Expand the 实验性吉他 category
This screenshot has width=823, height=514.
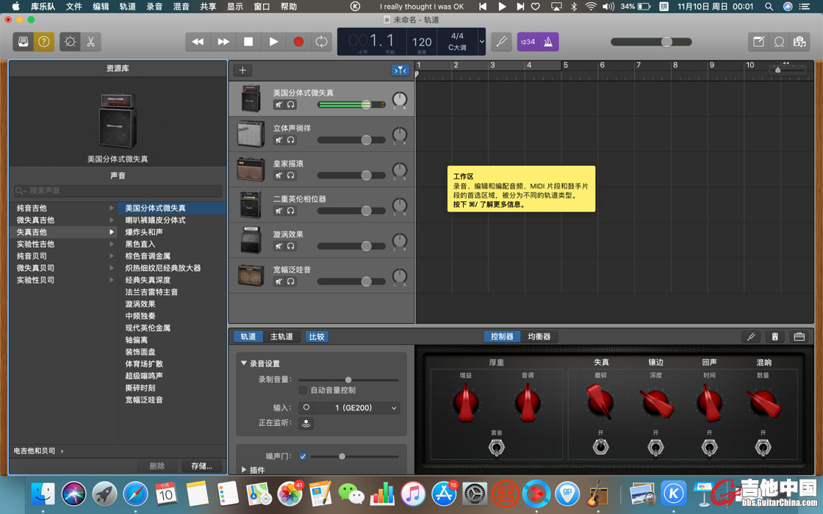(111, 244)
